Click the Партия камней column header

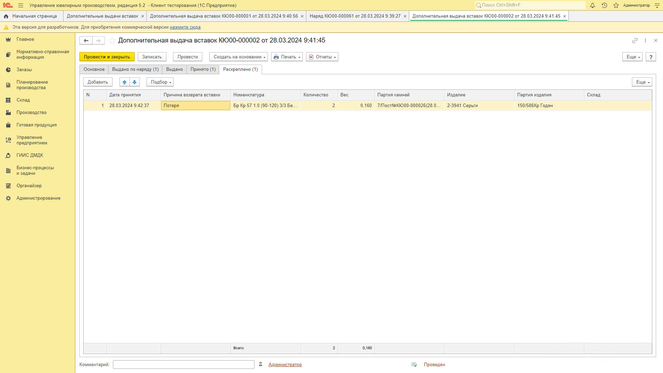pyautogui.click(x=409, y=95)
